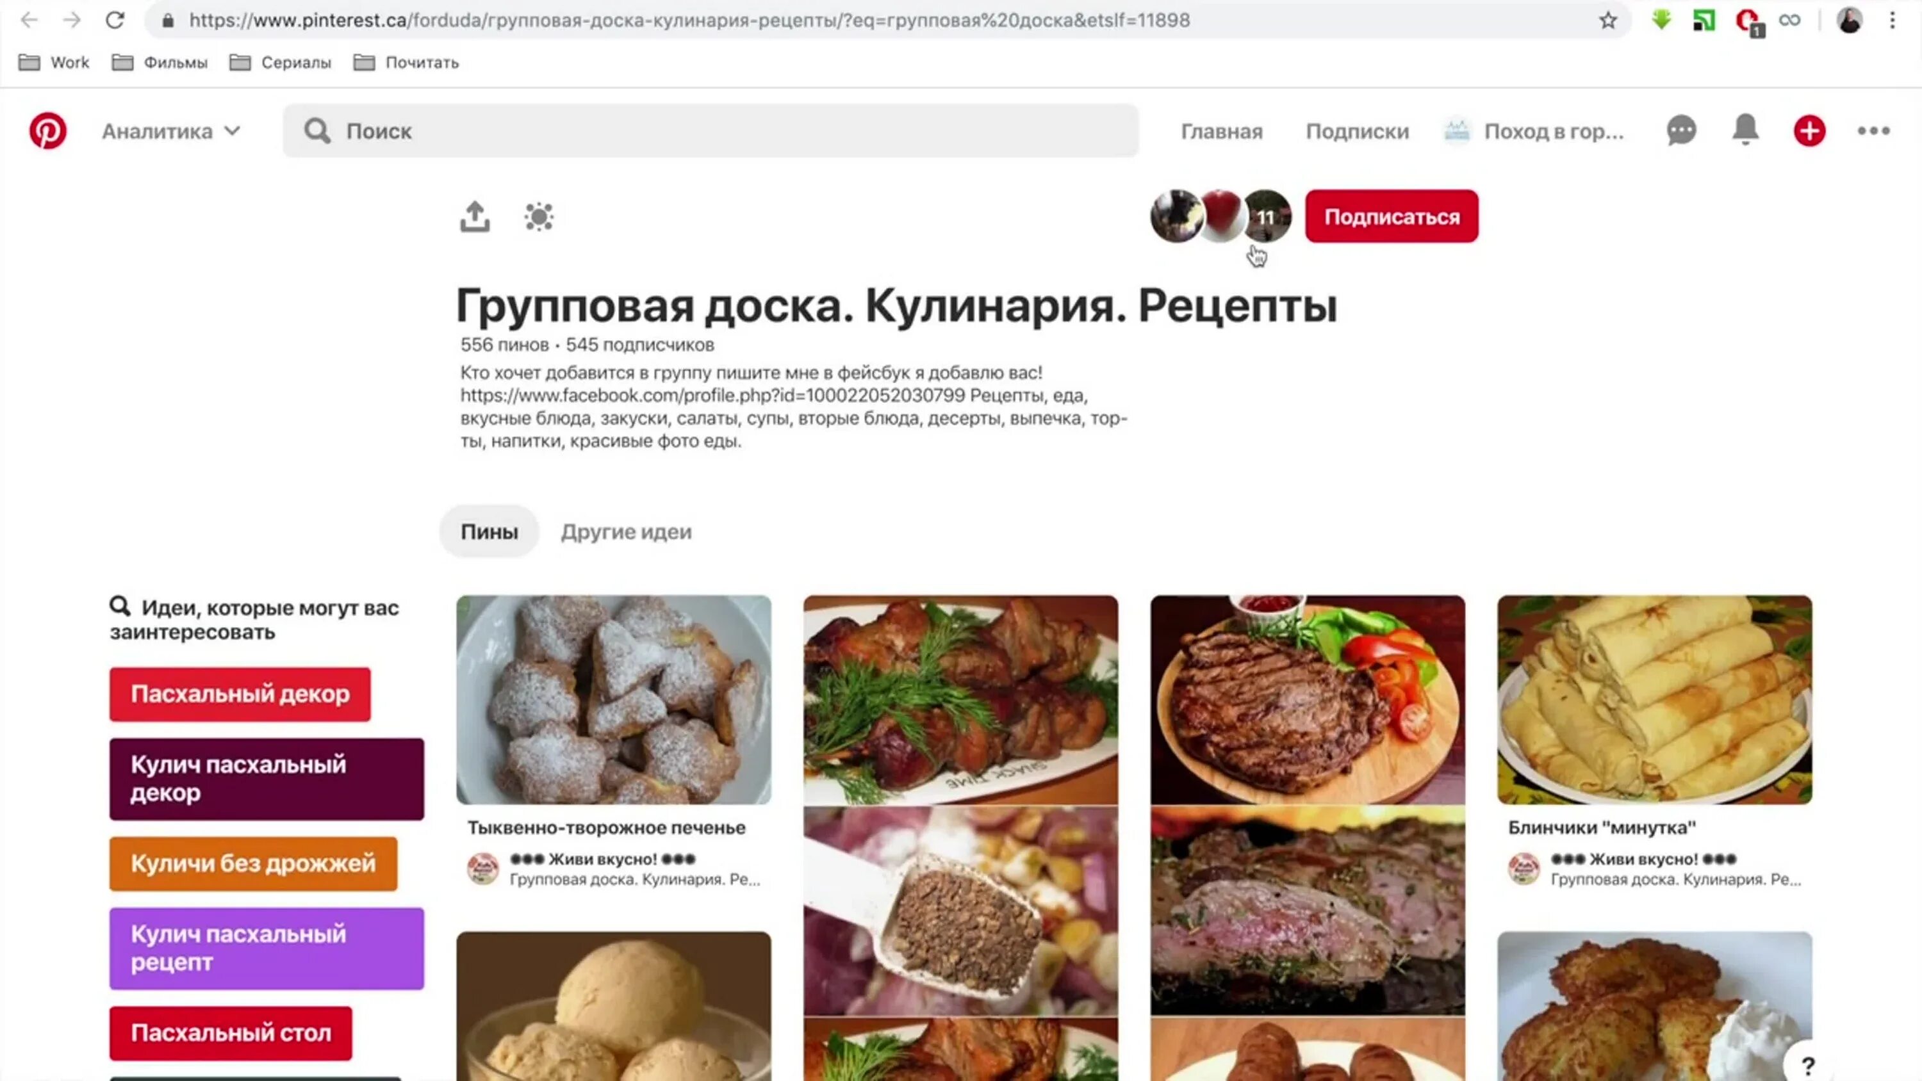
Task: Expand the Аналитика dropdown
Action: pyautogui.click(x=171, y=131)
